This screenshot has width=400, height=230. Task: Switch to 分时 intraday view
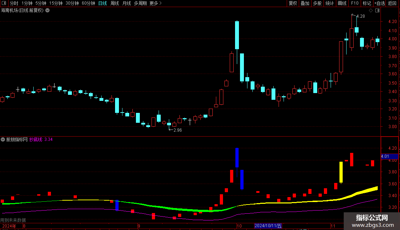[14, 3]
